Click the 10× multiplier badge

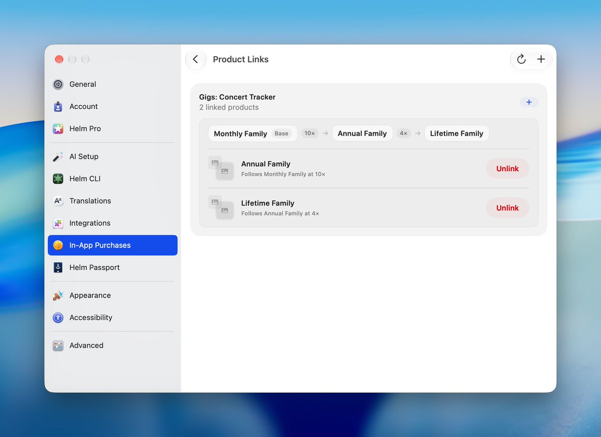310,134
